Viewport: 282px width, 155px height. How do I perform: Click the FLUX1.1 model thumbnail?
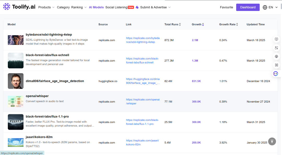(16, 122)
